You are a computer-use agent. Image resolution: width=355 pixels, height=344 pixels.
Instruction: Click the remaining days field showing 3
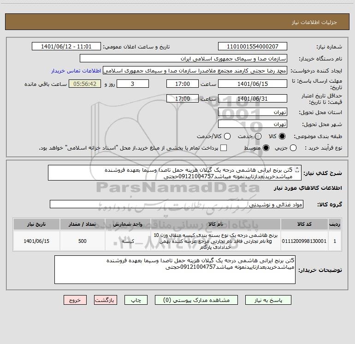tap(133, 84)
